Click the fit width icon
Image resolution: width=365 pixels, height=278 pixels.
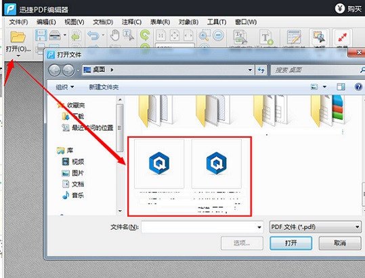point(188,35)
